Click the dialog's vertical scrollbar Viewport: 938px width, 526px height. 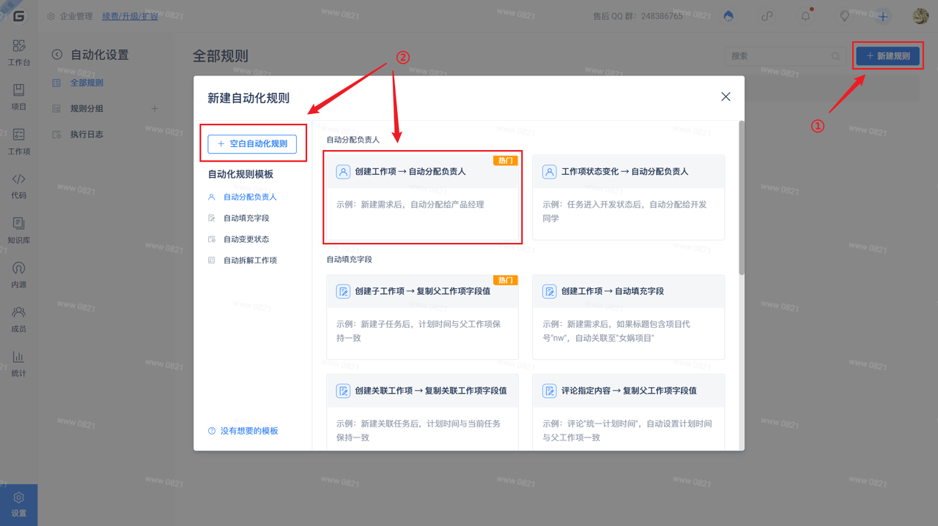[741, 198]
